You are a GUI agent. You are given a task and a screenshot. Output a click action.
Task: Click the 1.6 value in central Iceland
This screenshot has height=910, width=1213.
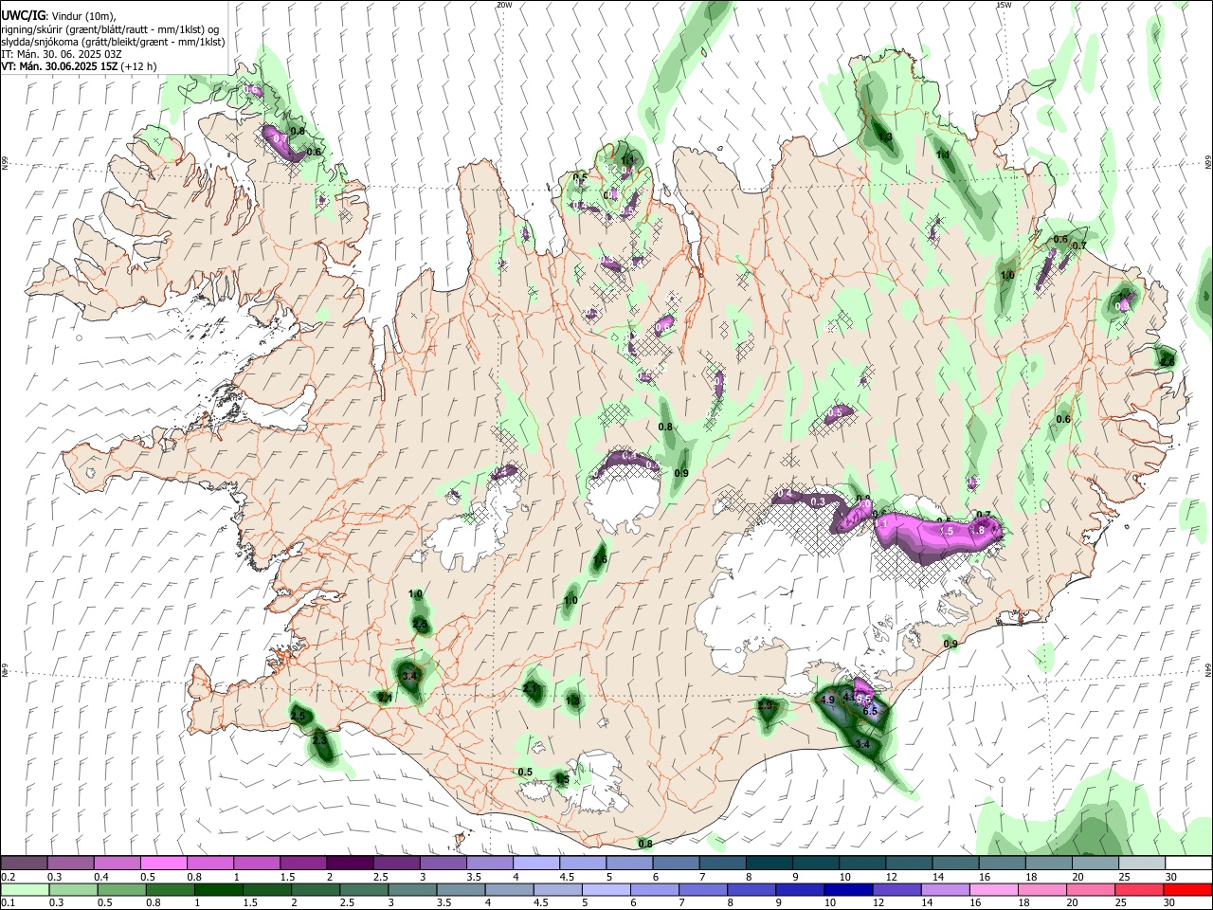tap(600, 560)
